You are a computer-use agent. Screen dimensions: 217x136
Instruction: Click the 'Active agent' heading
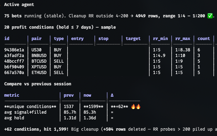[x=19, y=5]
